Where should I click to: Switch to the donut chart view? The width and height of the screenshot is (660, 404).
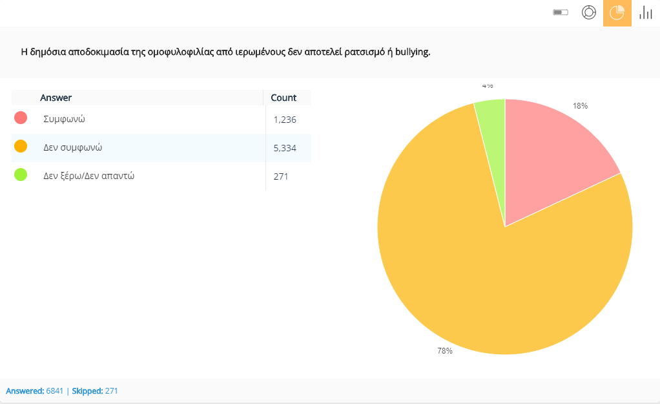tap(588, 13)
